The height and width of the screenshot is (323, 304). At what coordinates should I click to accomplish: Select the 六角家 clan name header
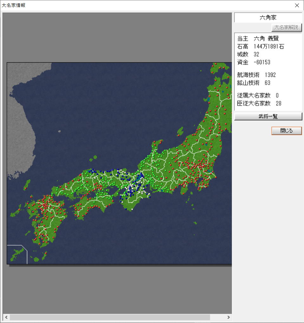click(268, 18)
